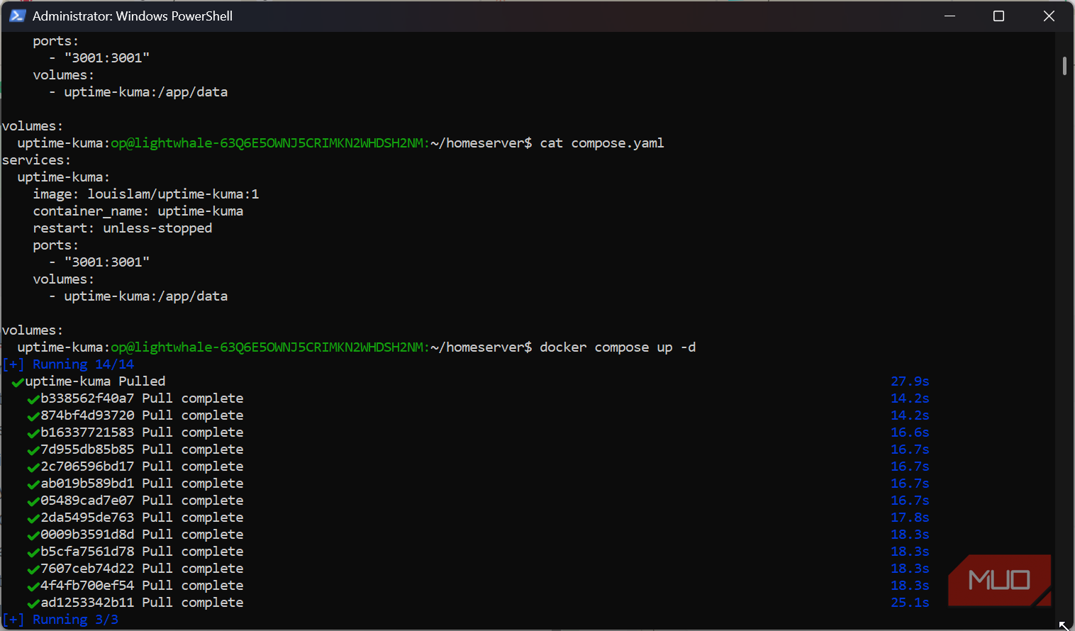Click the bottom '- uptime-kuma:/app/data' volume line
Screen dimensions: 1075x631
[x=138, y=296]
